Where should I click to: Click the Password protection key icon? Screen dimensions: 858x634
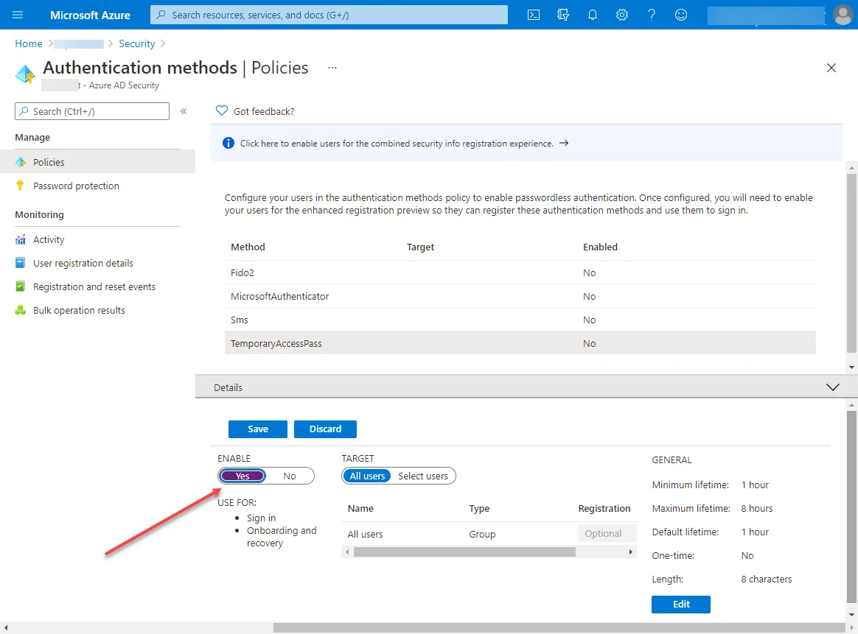tap(20, 186)
